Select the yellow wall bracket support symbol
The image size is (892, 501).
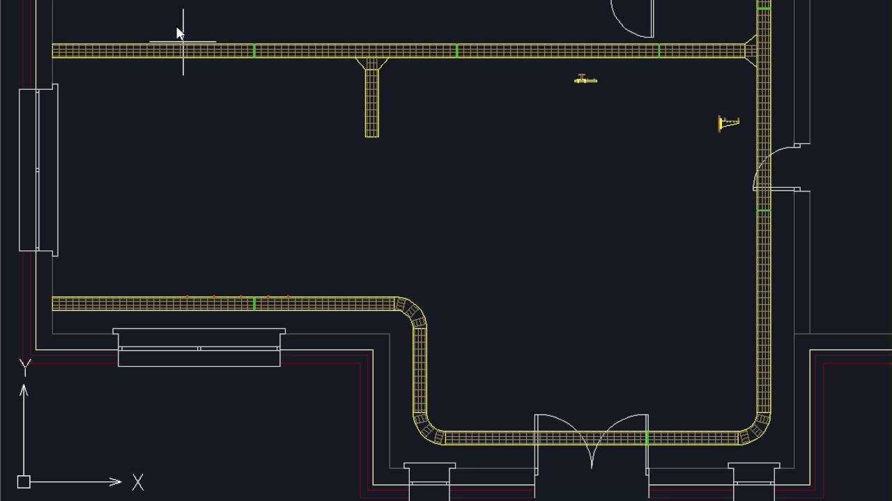coord(728,124)
